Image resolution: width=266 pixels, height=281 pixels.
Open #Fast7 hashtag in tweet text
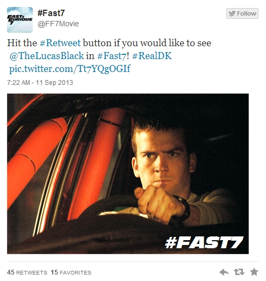point(112,56)
